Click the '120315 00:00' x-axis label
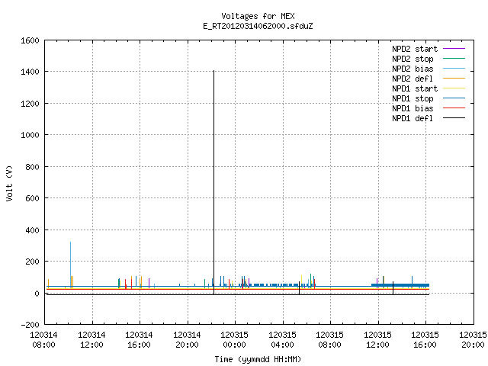The image size is (488, 366). point(234,340)
